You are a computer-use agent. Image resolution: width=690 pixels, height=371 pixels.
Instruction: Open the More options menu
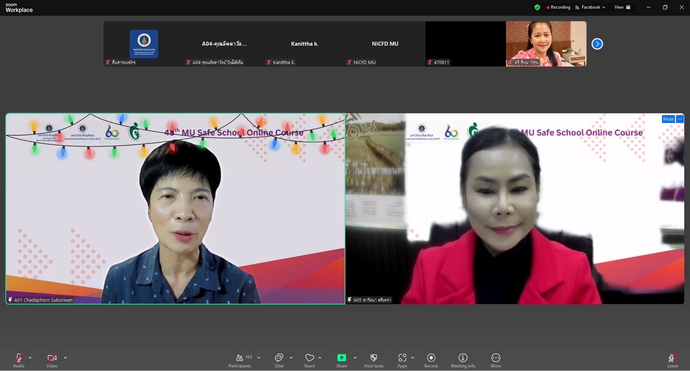(495, 358)
